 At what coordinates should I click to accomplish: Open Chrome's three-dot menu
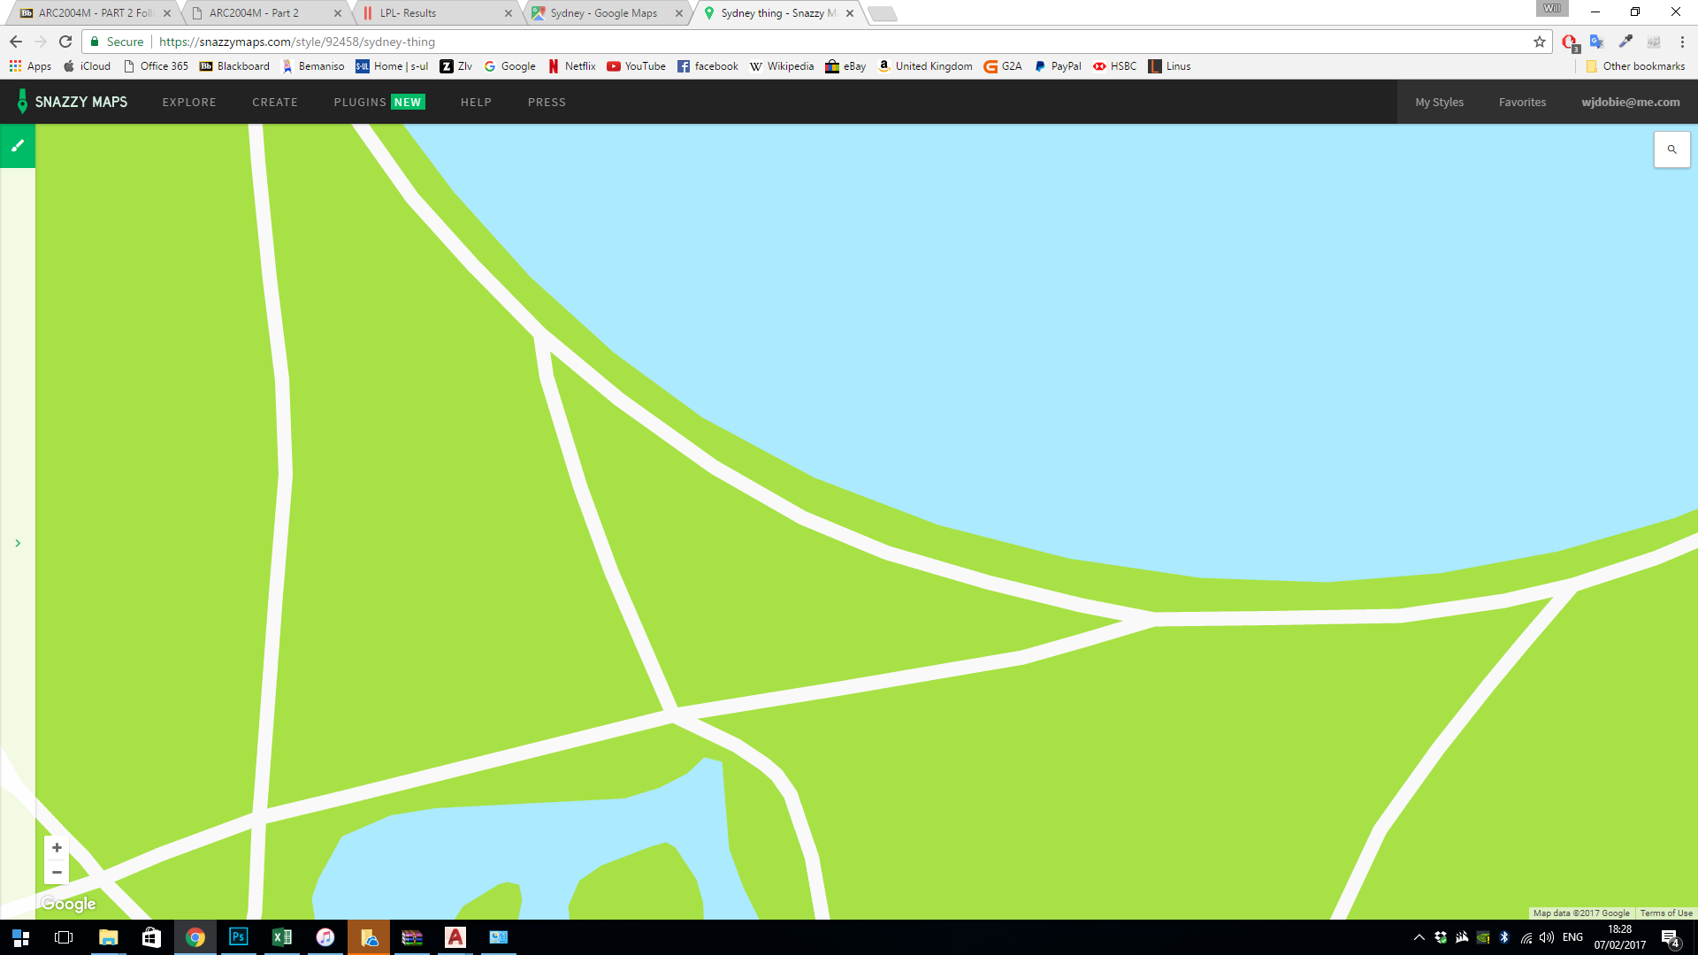(1682, 42)
